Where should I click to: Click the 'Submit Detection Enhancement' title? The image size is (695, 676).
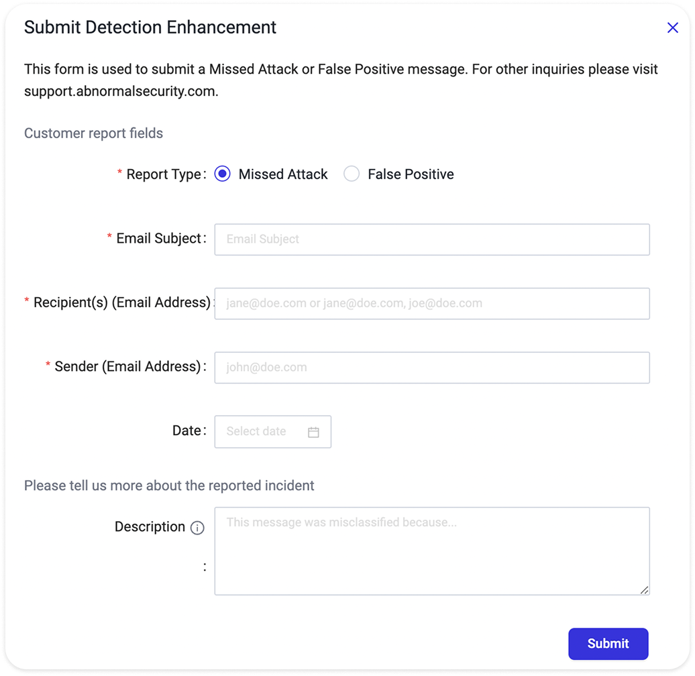(150, 27)
